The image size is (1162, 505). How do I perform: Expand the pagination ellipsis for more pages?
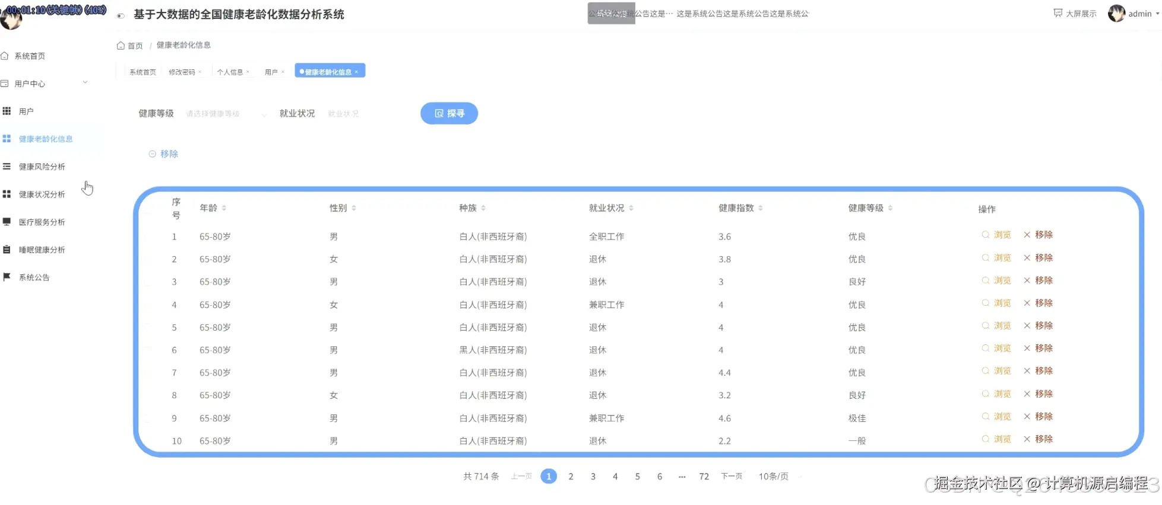682,477
